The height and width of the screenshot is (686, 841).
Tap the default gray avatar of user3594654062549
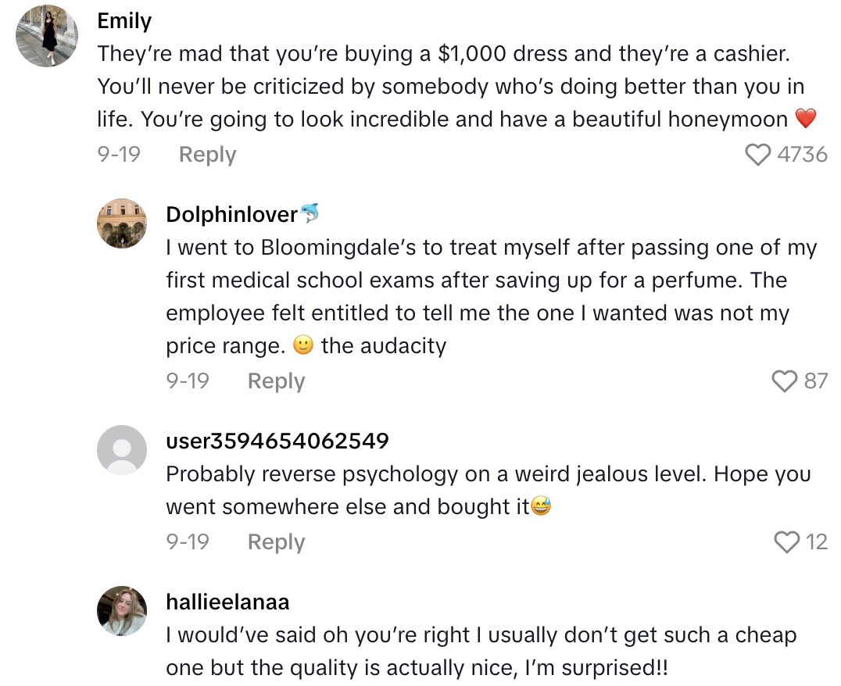[122, 450]
